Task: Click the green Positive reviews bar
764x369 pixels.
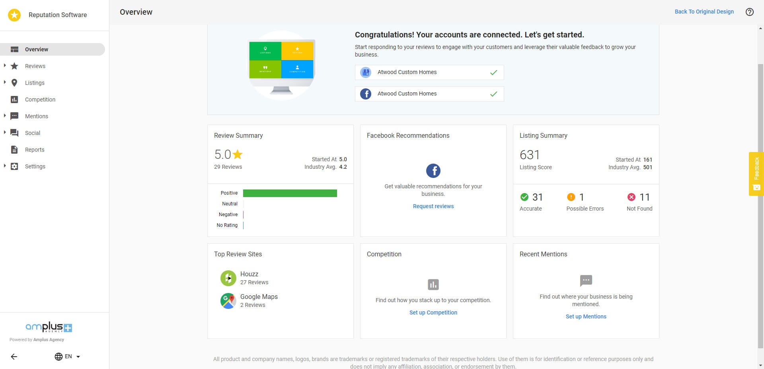Action: (290, 193)
